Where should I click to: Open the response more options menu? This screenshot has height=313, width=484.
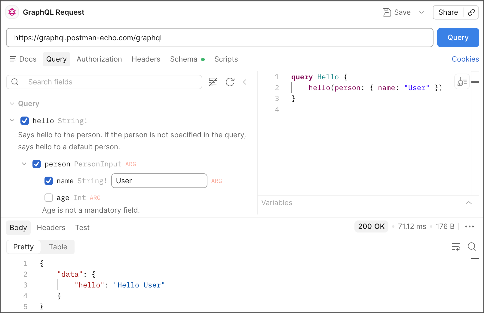[469, 226]
